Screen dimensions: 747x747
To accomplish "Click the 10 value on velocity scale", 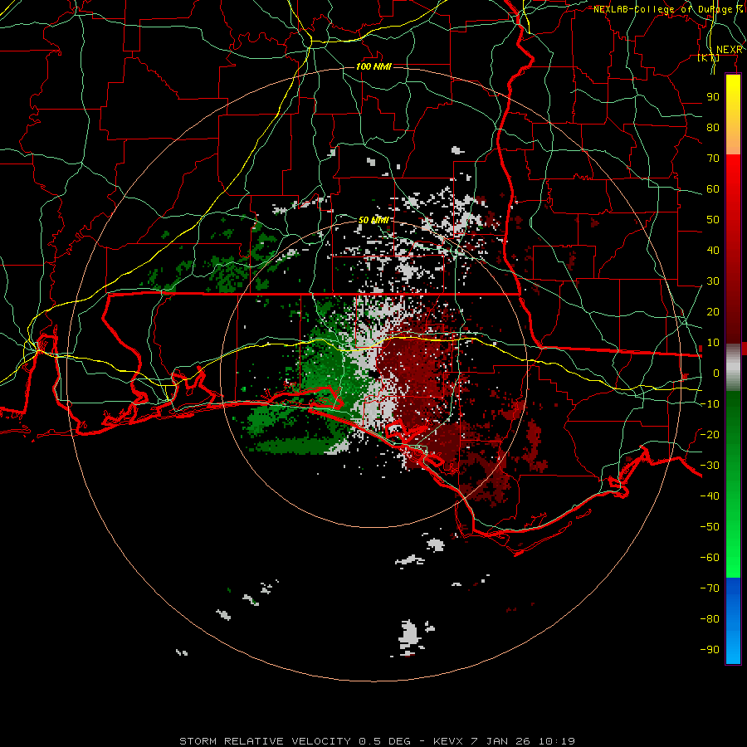I will point(713,343).
